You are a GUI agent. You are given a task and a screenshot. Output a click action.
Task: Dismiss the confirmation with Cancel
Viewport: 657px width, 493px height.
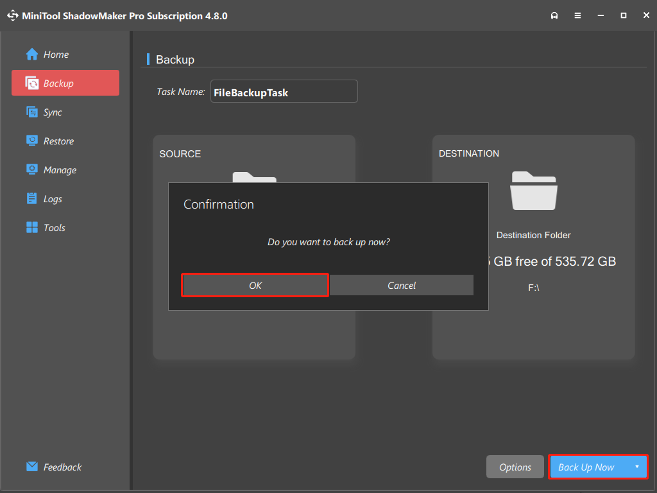401,285
